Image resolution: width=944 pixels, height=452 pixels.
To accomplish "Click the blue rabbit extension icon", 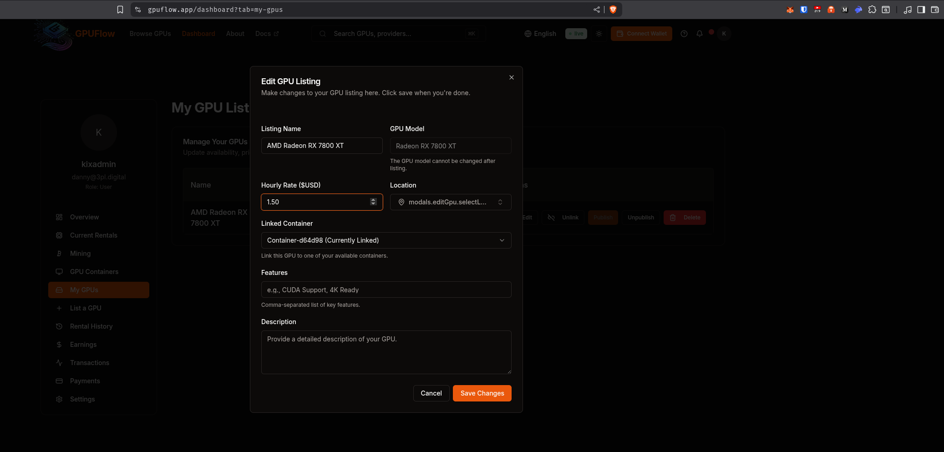I will 858,10.
